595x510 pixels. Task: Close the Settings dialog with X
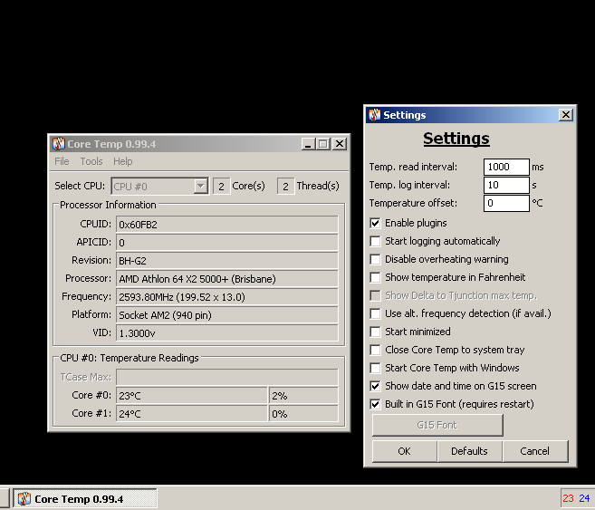point(566,115)
